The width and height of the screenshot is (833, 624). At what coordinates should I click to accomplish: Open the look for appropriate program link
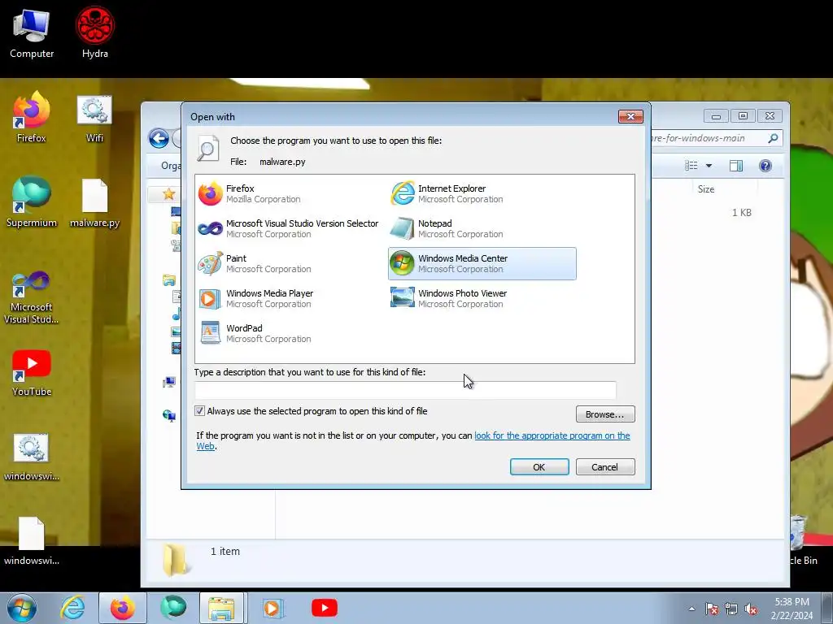click(x=552, y=435)
